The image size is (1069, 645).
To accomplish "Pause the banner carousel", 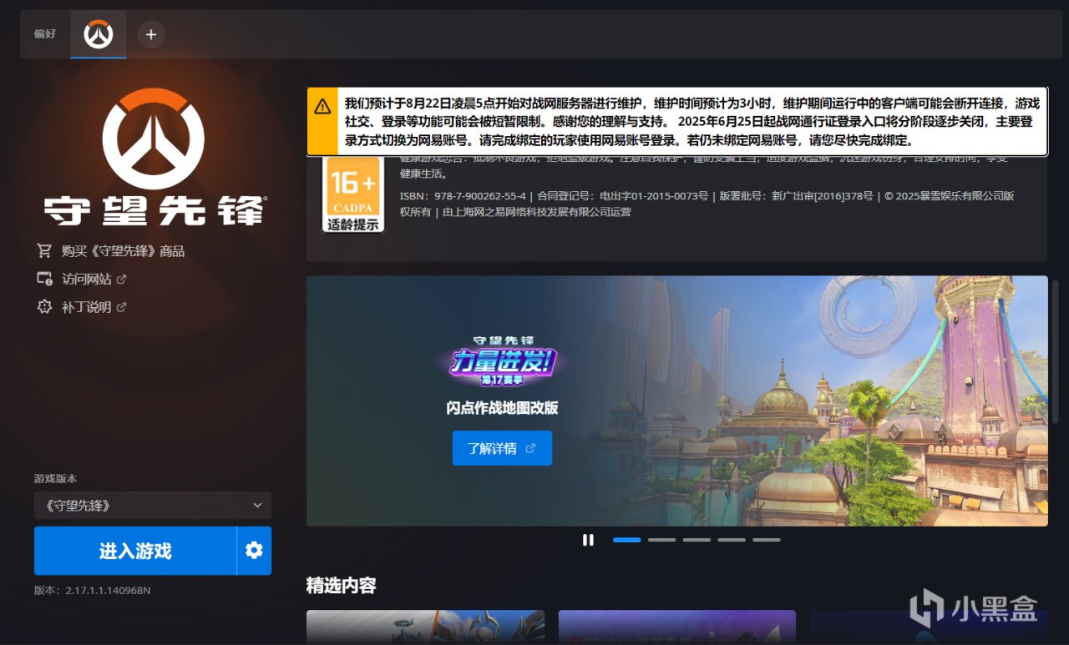I will click(x=588, y=540).
